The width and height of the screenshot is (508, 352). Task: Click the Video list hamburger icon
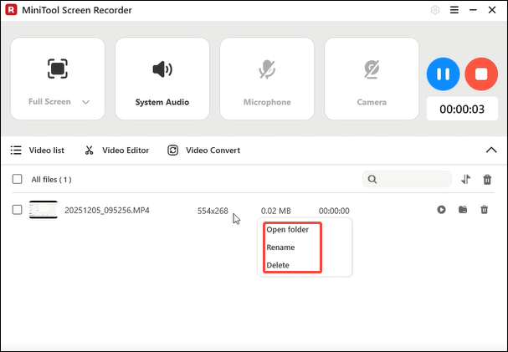coord(16,150)
